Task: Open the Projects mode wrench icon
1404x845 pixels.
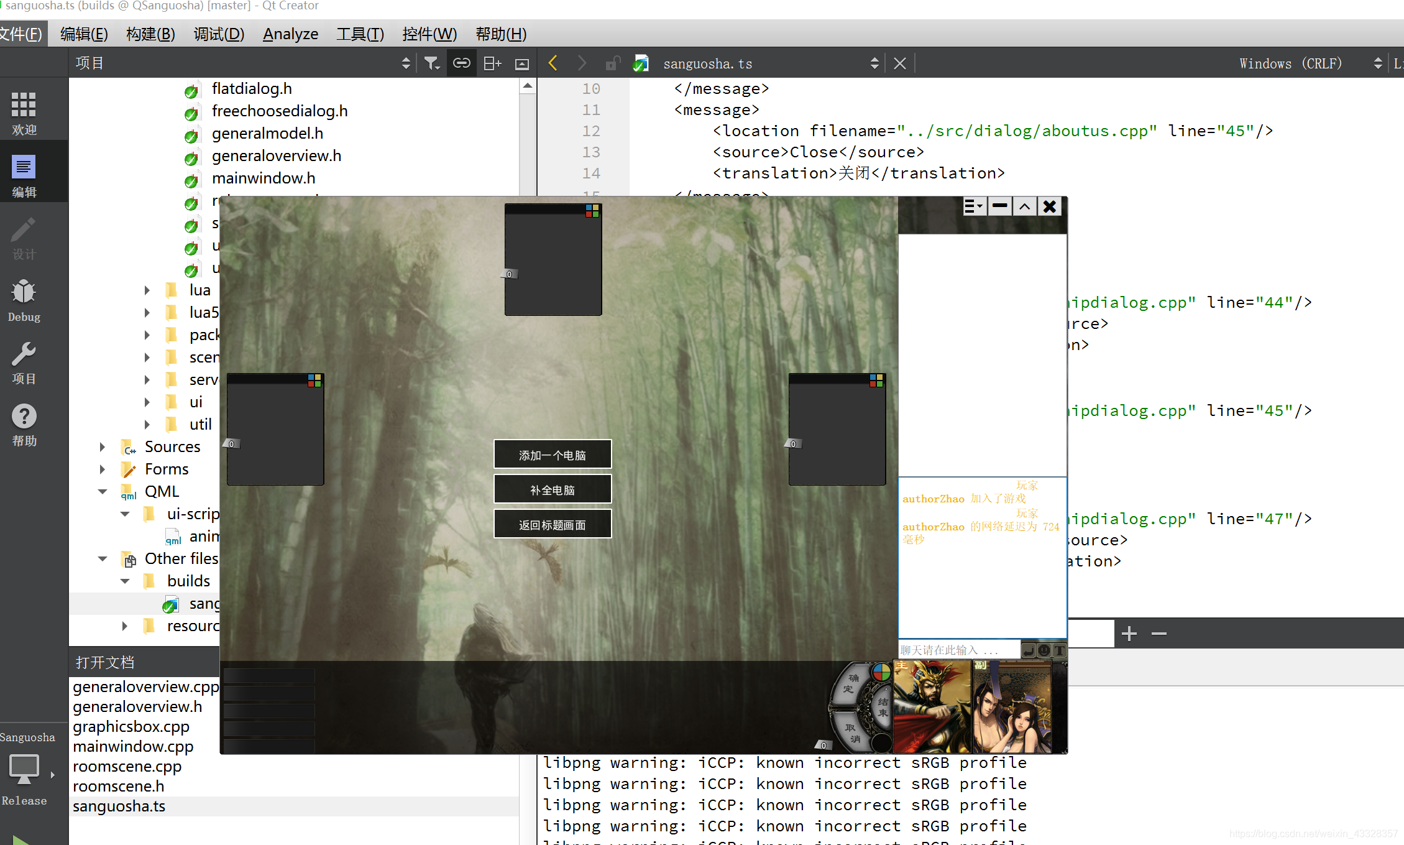Action: (24, 363)
